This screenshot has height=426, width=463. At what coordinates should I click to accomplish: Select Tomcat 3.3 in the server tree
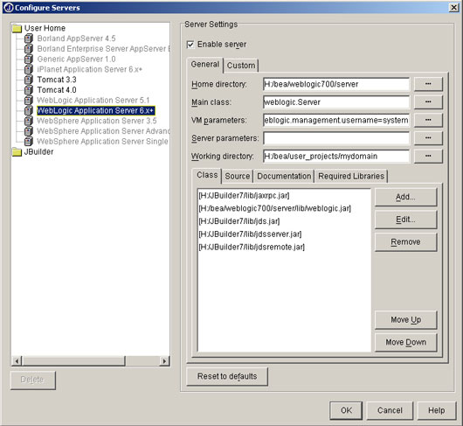pos(57,80)
